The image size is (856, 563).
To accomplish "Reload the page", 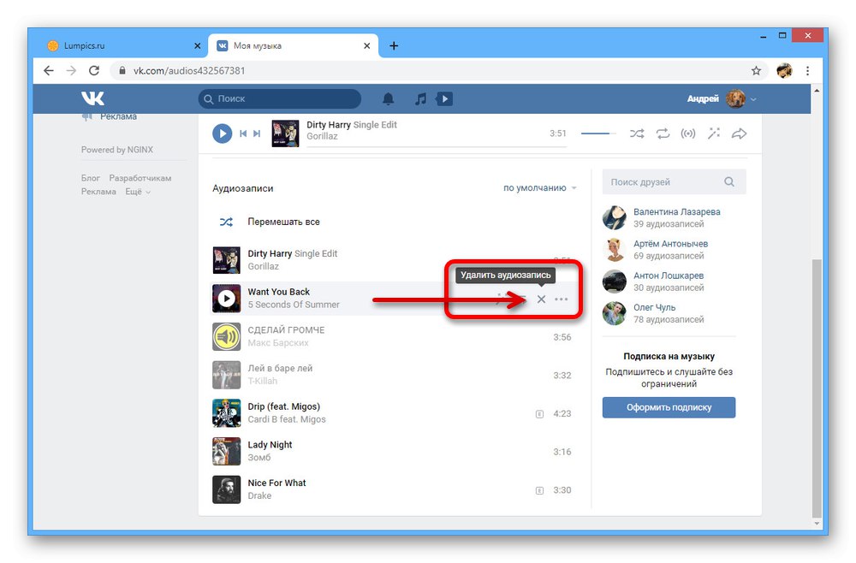I will (x=94, y=70).
